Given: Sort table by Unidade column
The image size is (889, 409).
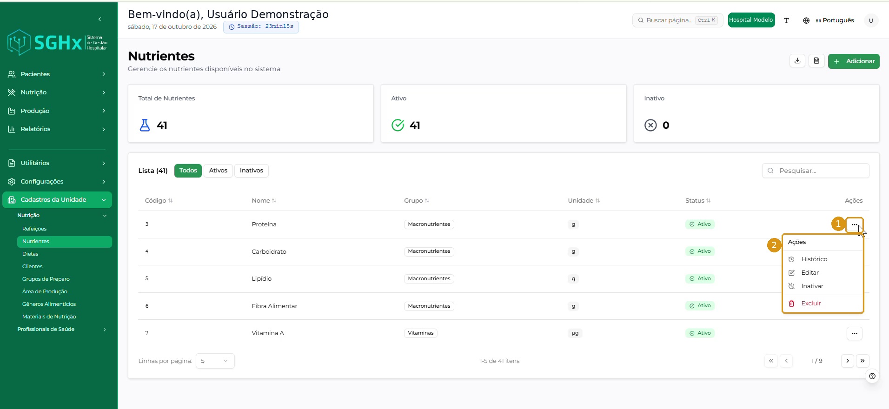Looking at the screenshot, I should click(584, 201).
